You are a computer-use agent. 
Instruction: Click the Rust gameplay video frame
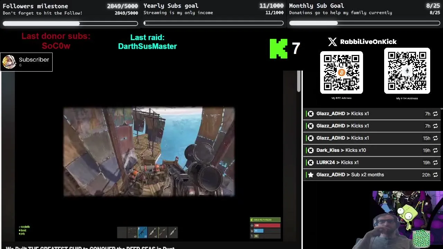click(149, 152)
